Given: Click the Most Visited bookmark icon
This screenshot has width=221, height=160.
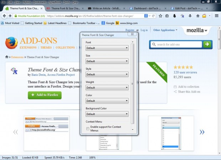Looking at the screenshot, I should (2, 23).
